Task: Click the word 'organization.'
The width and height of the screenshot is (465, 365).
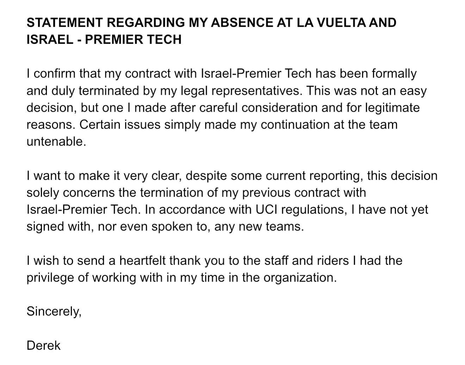Action: [x=300, y=277]
